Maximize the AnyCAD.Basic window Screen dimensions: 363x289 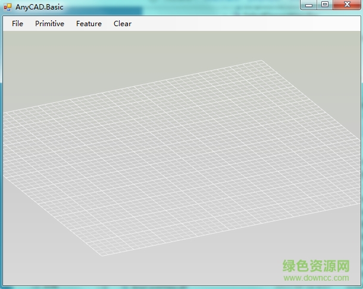point(324,5)
